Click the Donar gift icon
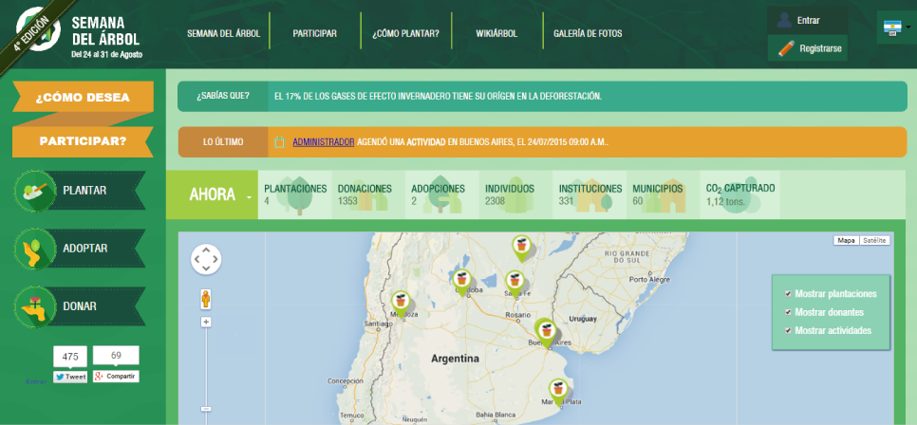Image resolution: width=917 pixels, height=425 pixels. (32, 307)
